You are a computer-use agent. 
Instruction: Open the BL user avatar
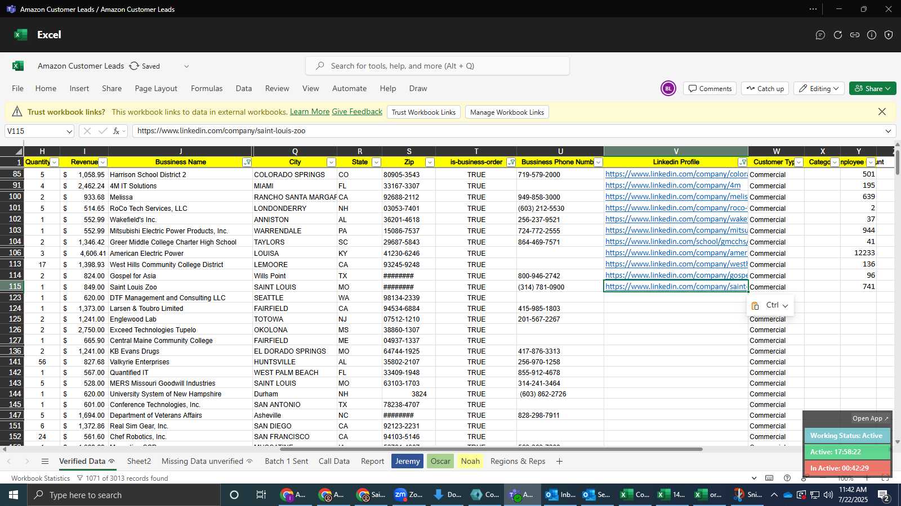click(668, 88)
